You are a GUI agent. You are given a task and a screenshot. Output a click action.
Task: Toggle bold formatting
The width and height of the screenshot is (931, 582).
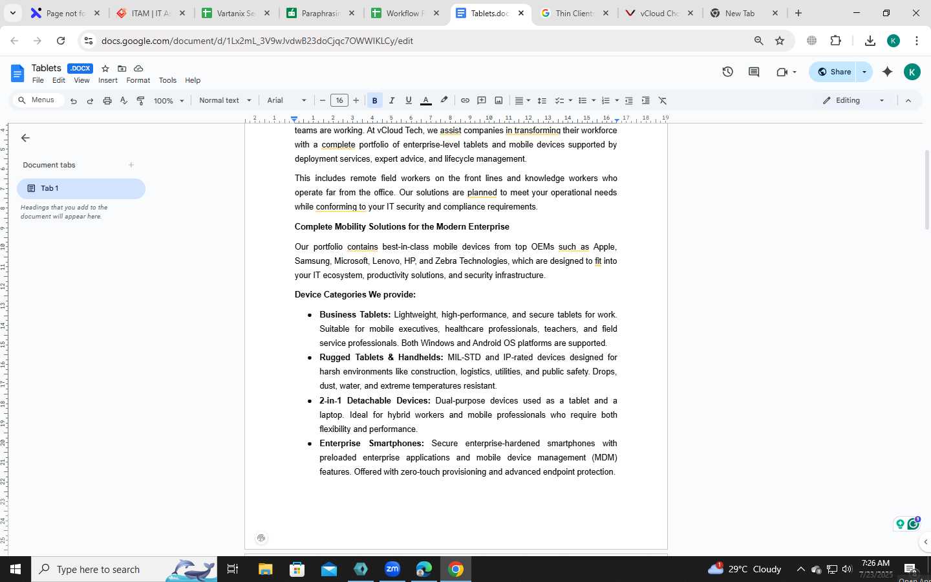(x=374, y=101)
